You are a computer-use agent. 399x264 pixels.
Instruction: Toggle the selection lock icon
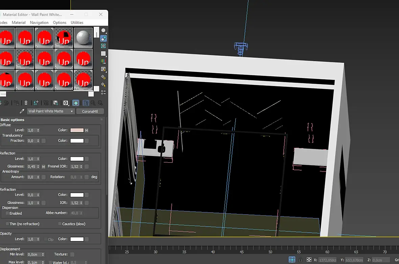click(300, 260)
